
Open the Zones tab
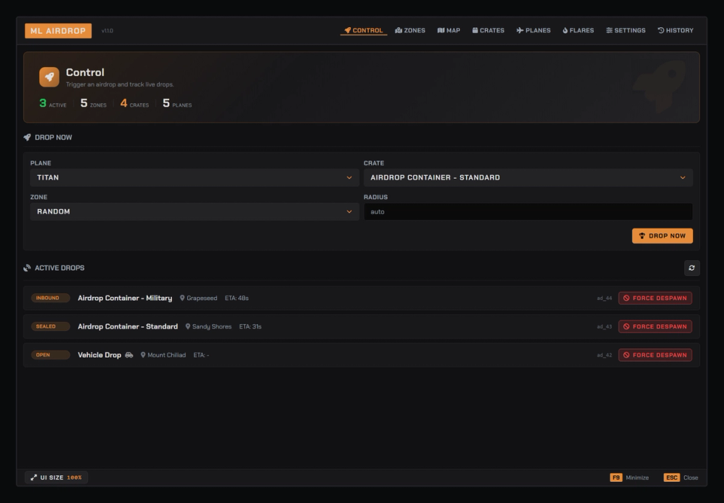point(410,30)
